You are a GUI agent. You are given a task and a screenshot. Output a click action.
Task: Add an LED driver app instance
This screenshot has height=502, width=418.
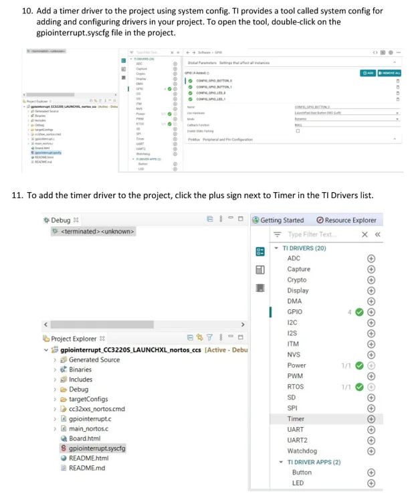tap(371, 483)
